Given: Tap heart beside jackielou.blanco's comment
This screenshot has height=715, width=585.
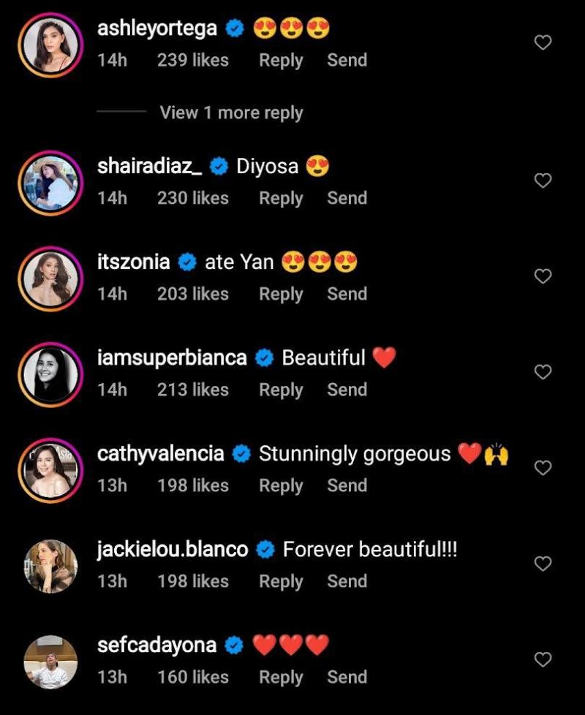Looking at the screenshot, I should point(543,564).
